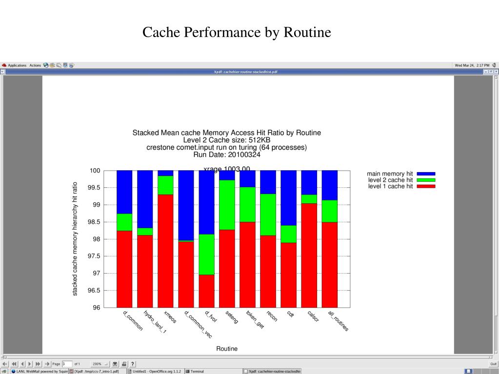
Task: Click the Xpdf window title bar text
Action: pyautogui.click(x=245, y=72)
